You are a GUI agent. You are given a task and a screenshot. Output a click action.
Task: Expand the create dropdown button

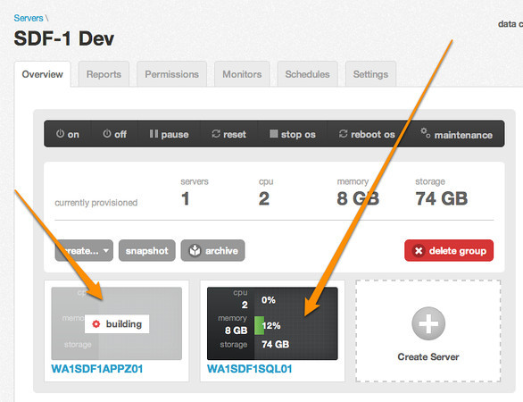click(84, 250)
